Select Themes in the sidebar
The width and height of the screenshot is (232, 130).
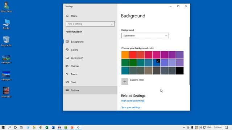point(90,66)
